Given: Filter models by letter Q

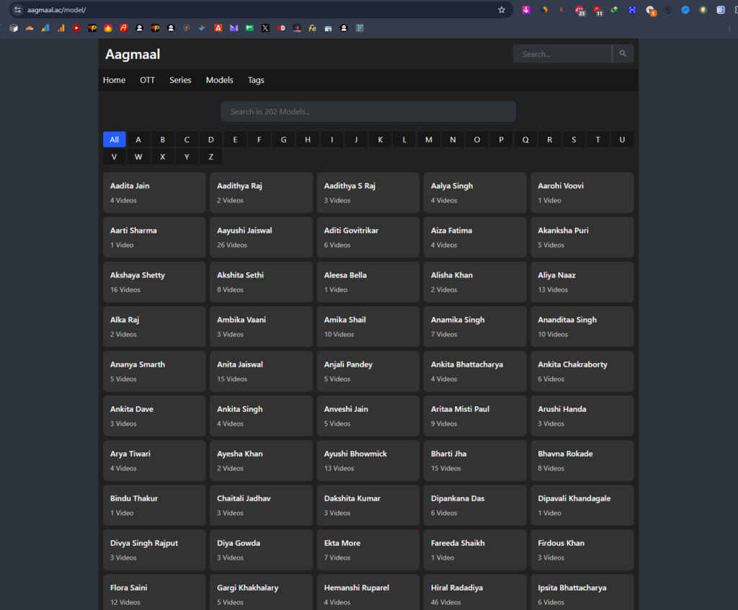Looking at the screenshot, I should pyautogui.click(x=525, y=140).
